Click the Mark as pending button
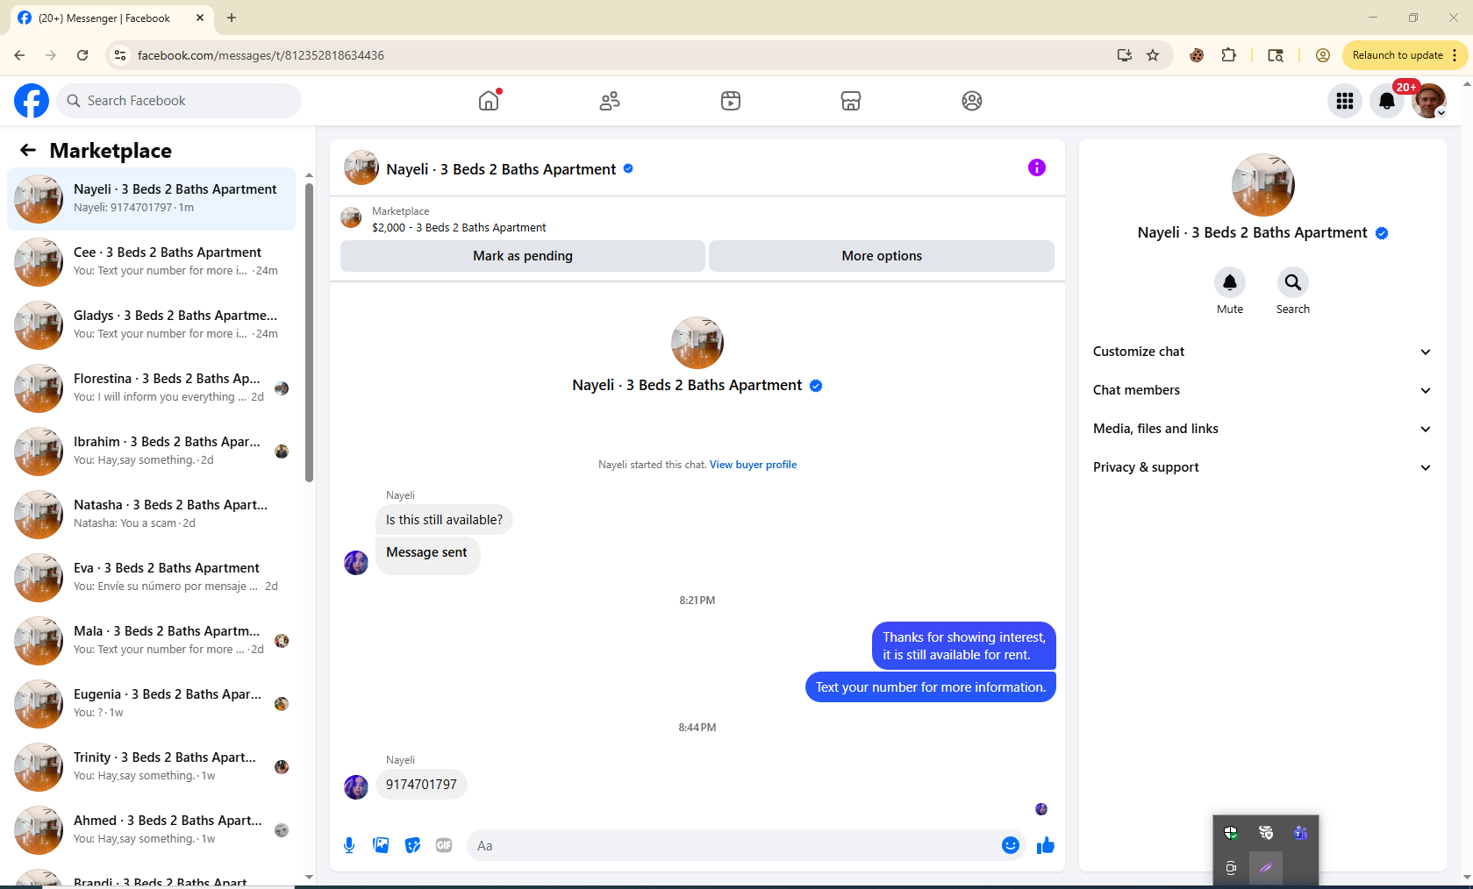The height and width of the screenshot is (889, 1473). (x=523, y=256)
